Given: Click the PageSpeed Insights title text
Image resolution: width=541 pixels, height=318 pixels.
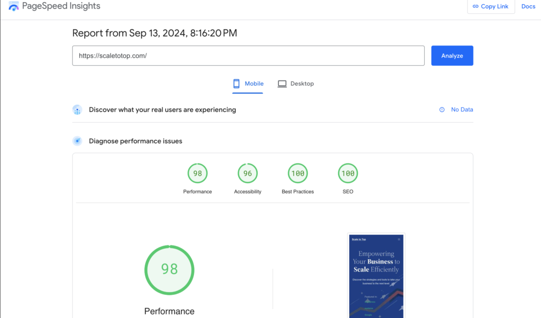Looking at the screenshot, I should click(61, 6).
